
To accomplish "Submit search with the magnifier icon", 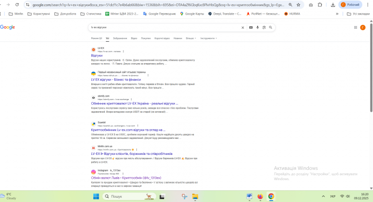I will pyautogui.click(x=271, y=28).
